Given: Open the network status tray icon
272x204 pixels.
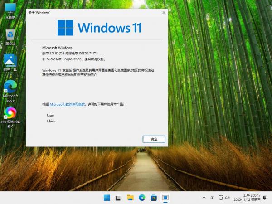Looking at the screenshot, I should [220, 198].
